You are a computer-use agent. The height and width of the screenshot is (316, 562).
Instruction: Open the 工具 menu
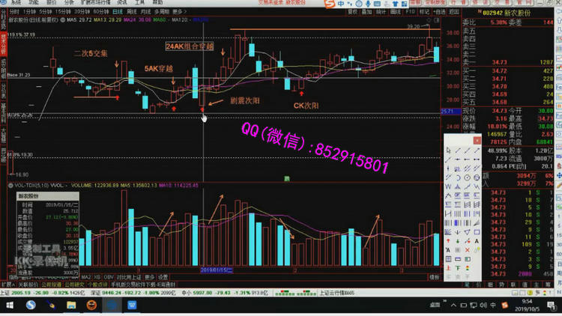tap(139, 3)
